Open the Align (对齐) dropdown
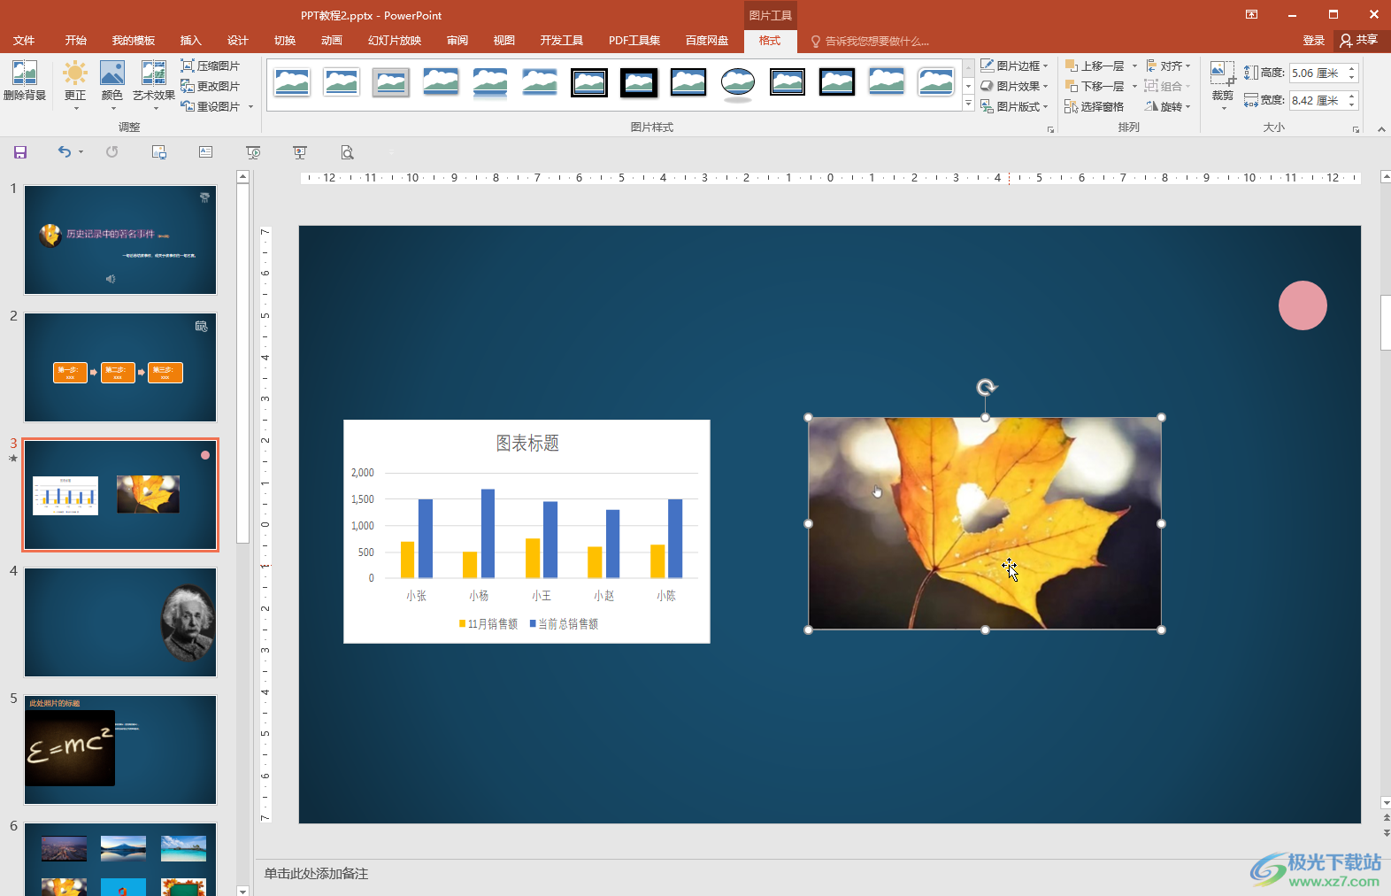 point(1168,66)
